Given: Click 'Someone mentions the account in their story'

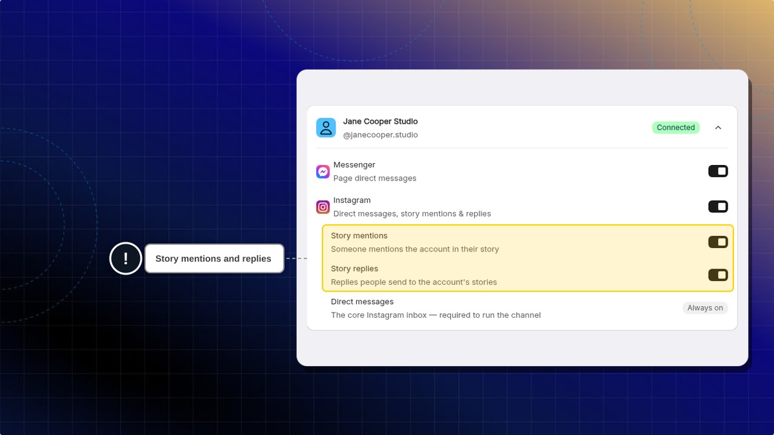Looking at the screenshot, I should (415, 249).
